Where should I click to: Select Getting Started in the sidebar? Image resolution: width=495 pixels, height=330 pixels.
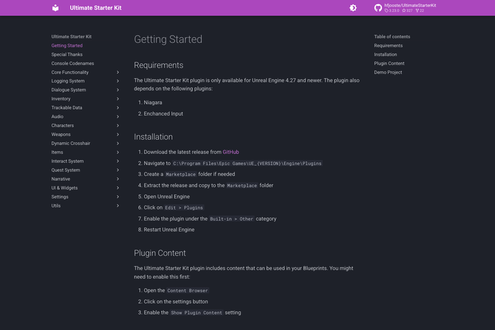click(67, 45)
